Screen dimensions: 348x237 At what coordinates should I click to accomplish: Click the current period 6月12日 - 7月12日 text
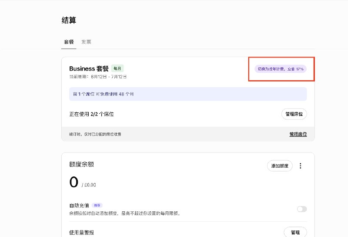click(98, 77)
